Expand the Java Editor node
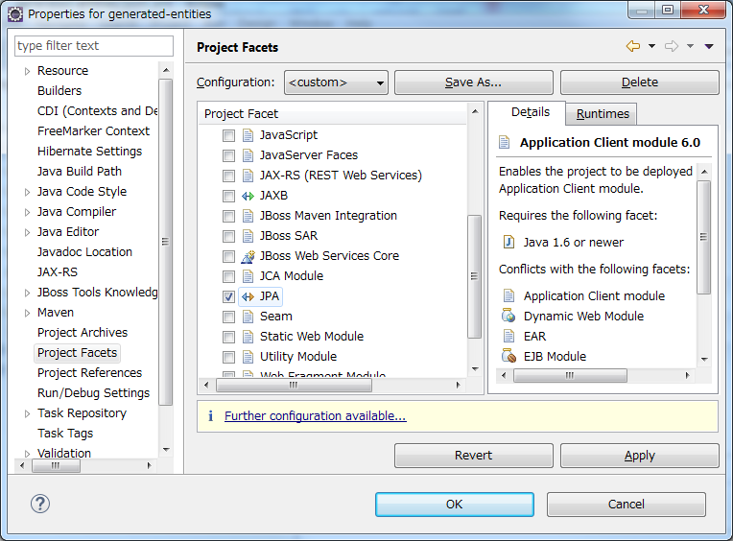Screen dimensions: 733x541 pos(27,232)
